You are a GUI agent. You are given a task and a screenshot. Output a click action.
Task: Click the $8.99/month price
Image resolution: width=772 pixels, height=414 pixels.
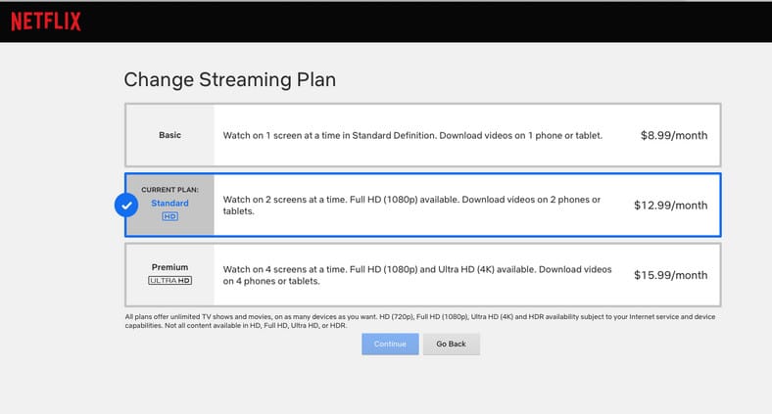[674, 136]
